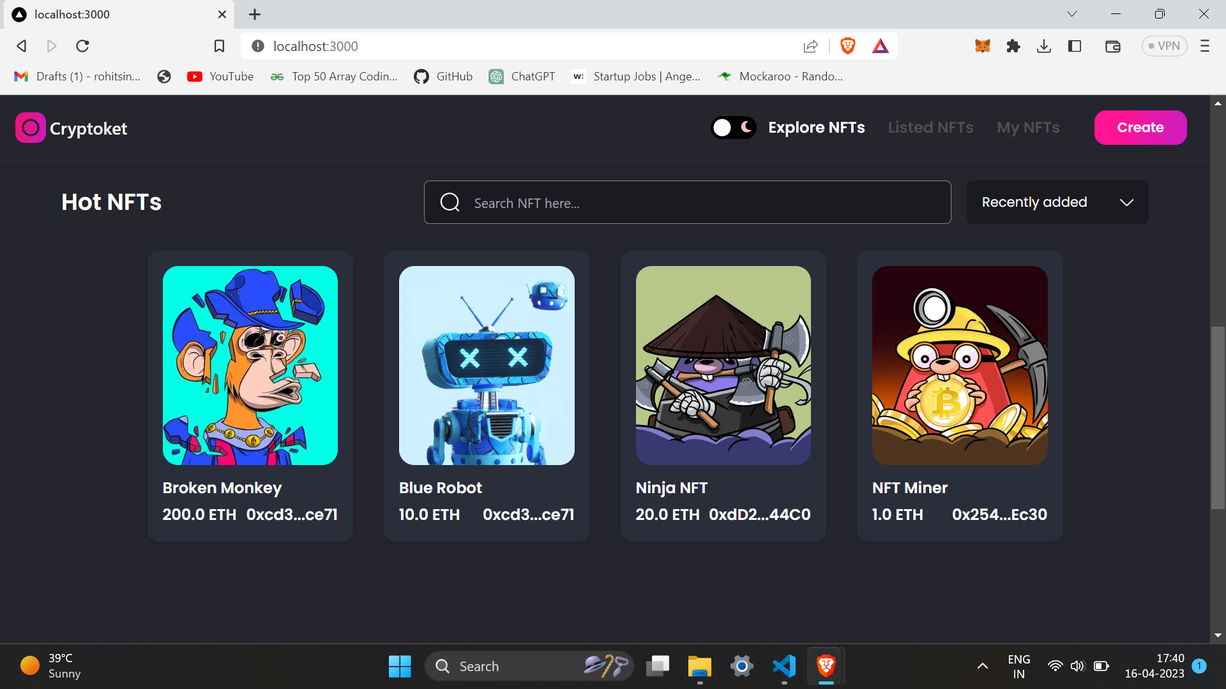Click the 200.0 ETH price

(199, 515)
